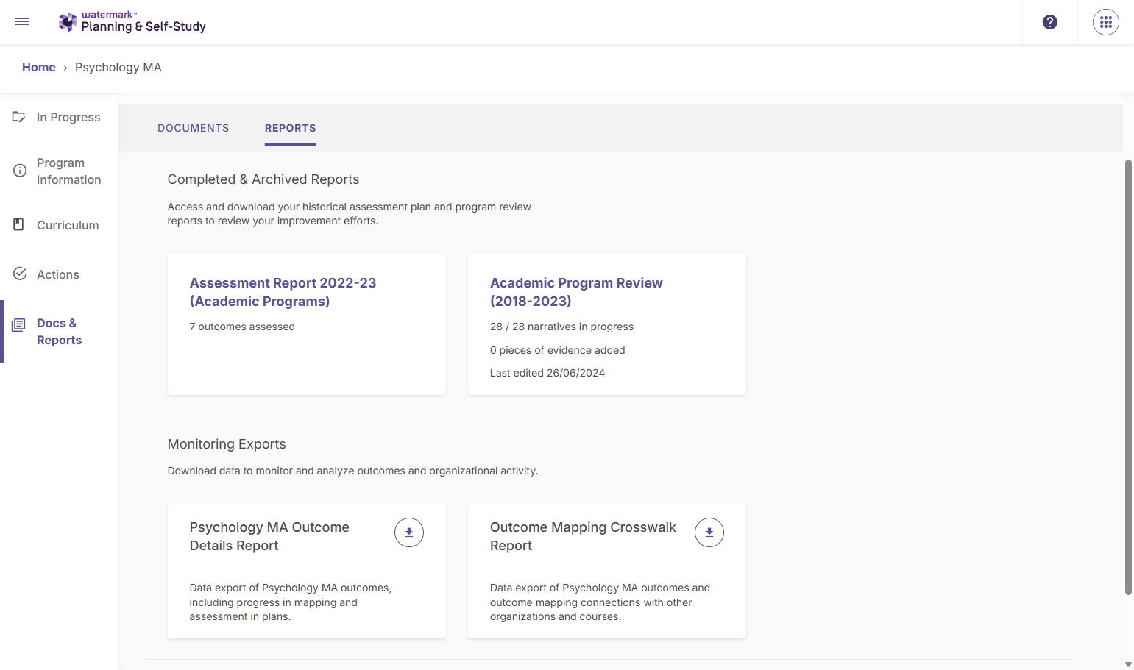Click the Psychology MA breadcrumb text
The width and height of the screenshot is (1134, 670).
click(118, 68)
